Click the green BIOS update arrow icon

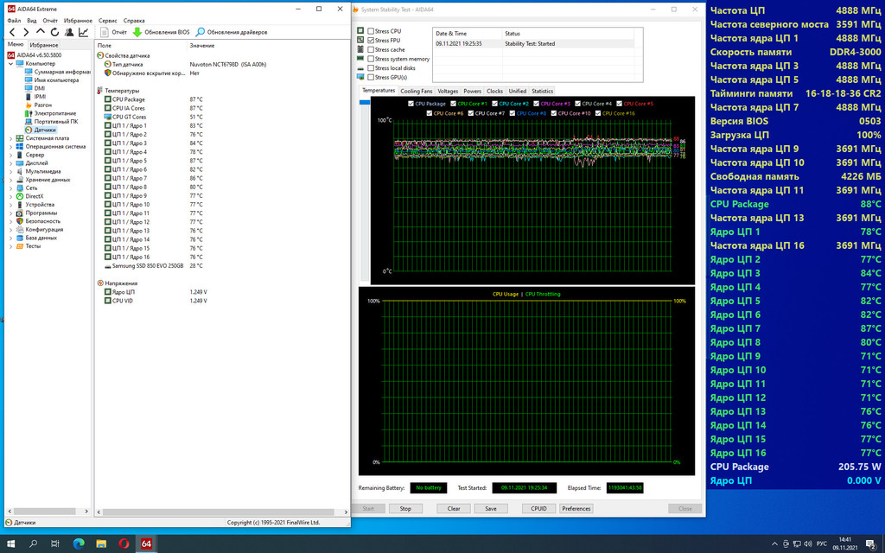(x=137, y=32)
